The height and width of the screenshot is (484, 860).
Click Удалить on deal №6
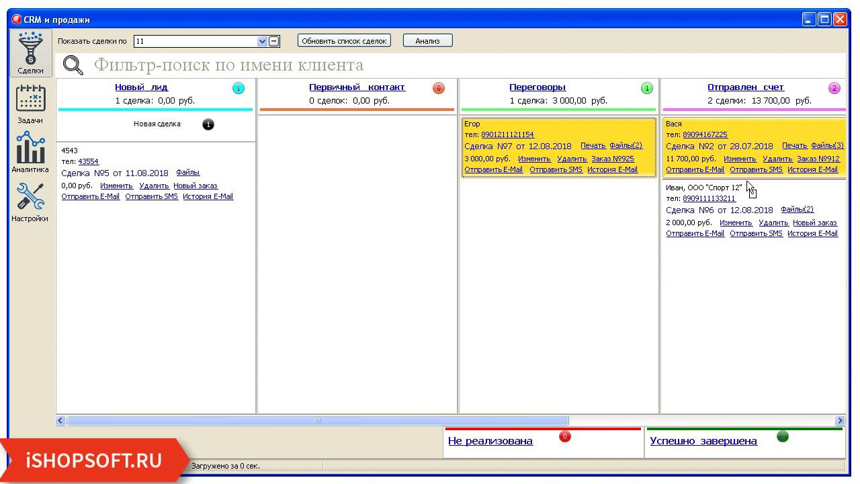773,223
